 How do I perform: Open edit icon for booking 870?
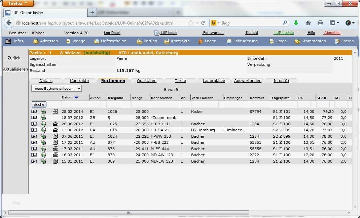point(34,155)
